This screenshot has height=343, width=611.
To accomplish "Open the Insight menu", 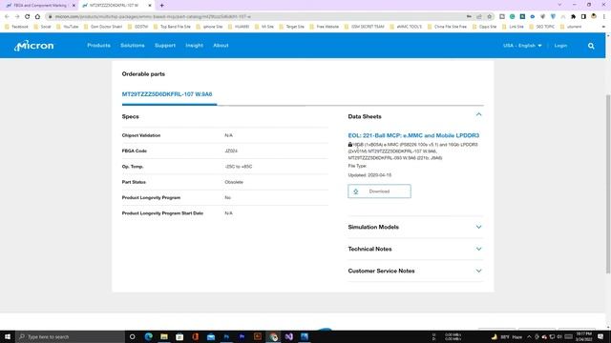I will click(194, 46).
